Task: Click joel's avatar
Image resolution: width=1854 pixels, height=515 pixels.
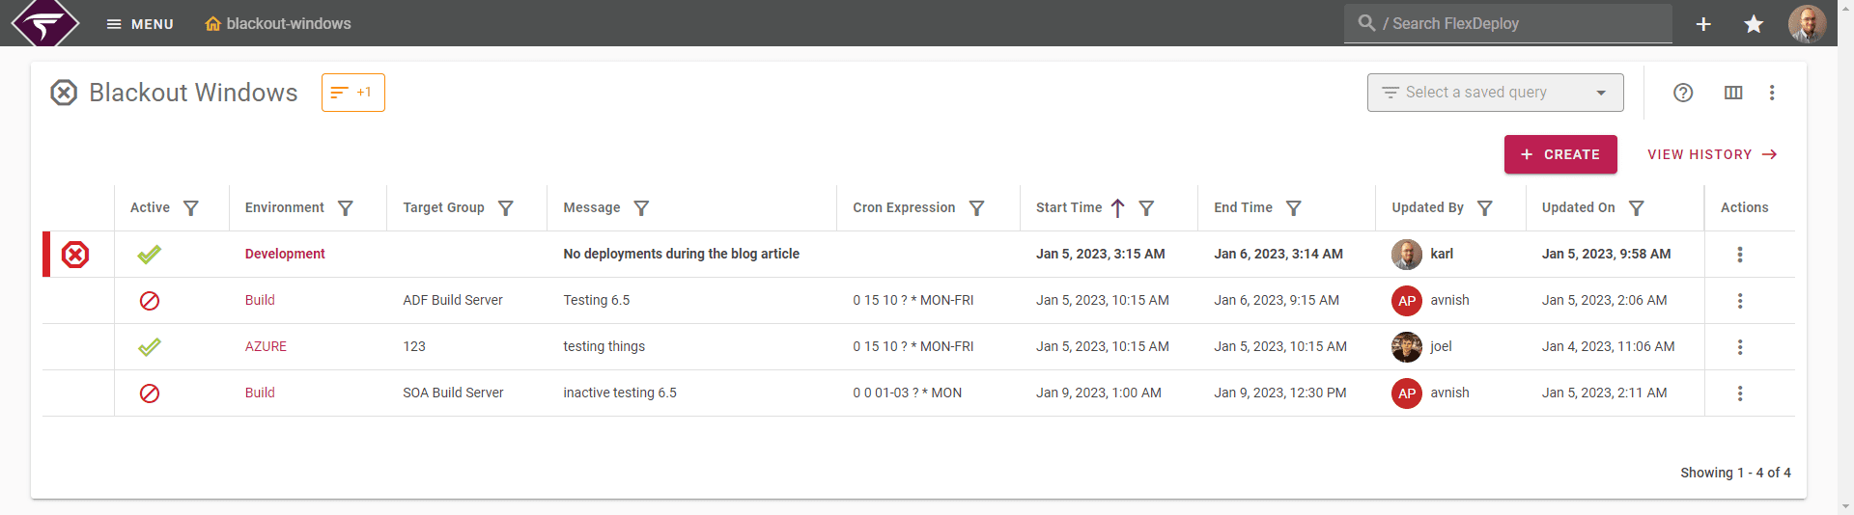Action: click(1407, 347)
